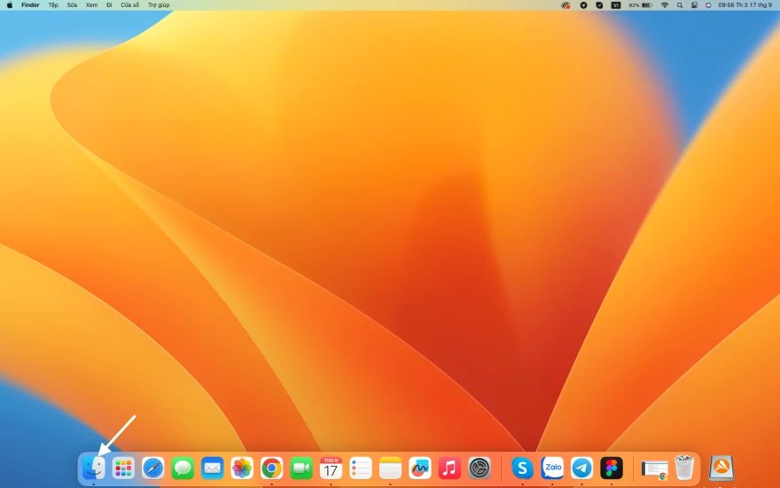780x488 pixels.
Task: Open the Music app in dock
Action: click(449, 469)
